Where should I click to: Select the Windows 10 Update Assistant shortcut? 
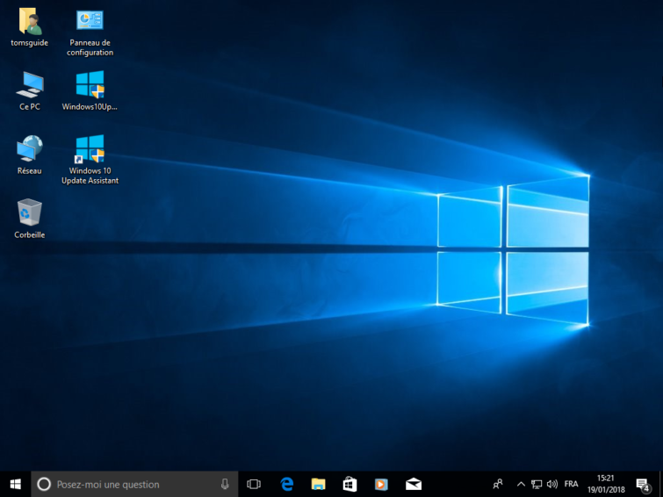(x=90, y=160)
